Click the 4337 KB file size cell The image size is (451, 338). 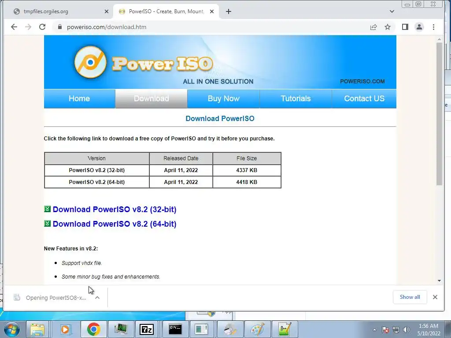tap(247, 170)
